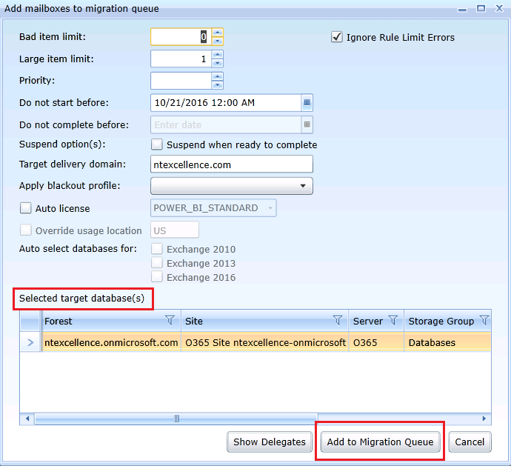Viewport: 511px width, 466px height.
Task: Check the Auto license box
Action: 26,208
